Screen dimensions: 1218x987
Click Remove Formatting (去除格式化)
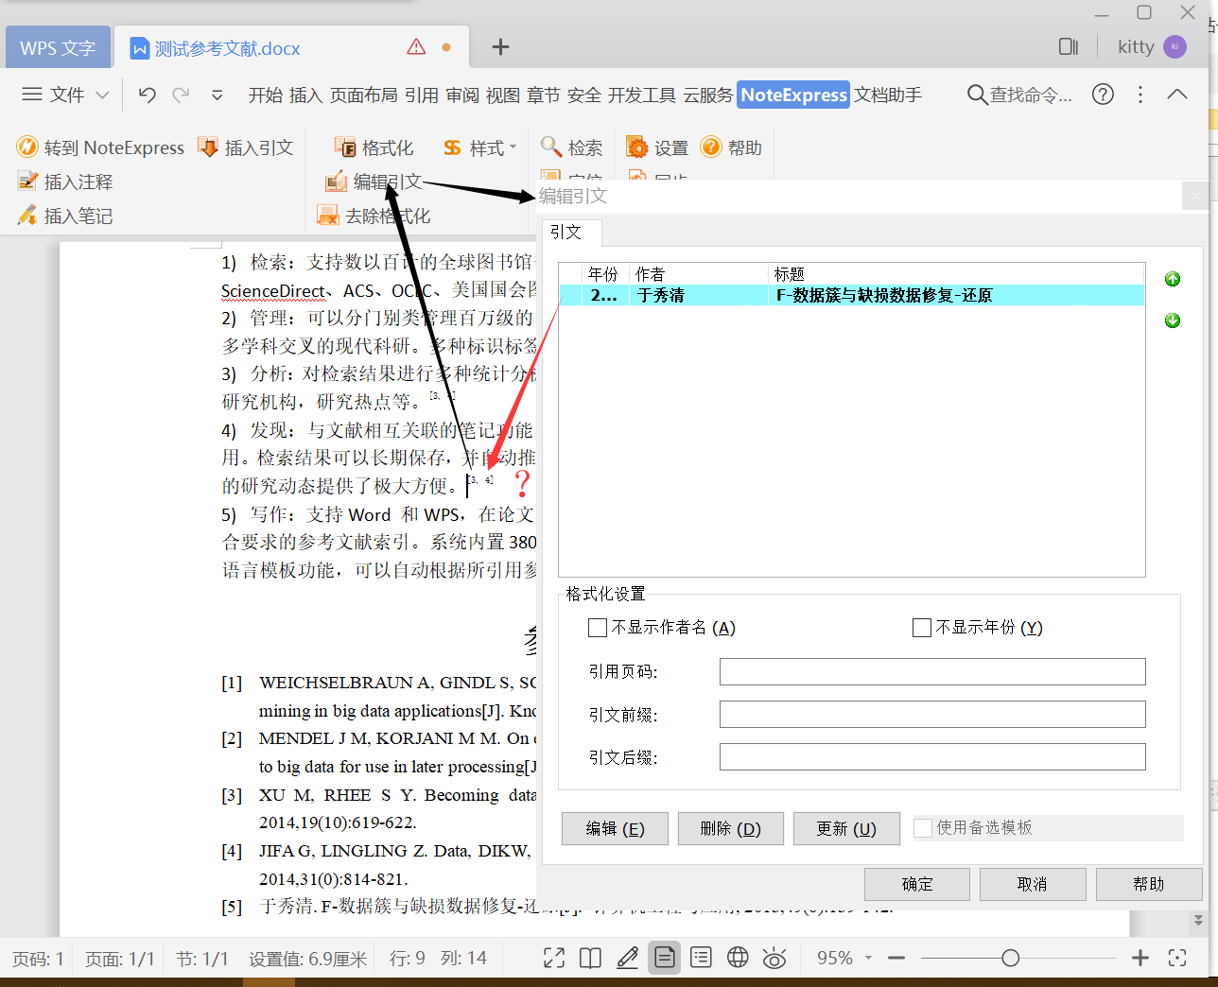(374, 216)
